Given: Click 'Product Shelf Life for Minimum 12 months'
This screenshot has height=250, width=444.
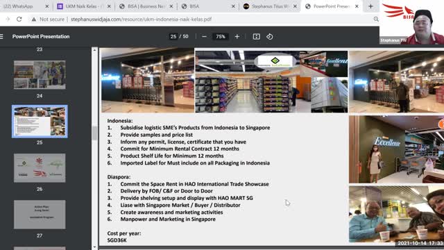Looking at the screenshot, I should click(172, 156).
